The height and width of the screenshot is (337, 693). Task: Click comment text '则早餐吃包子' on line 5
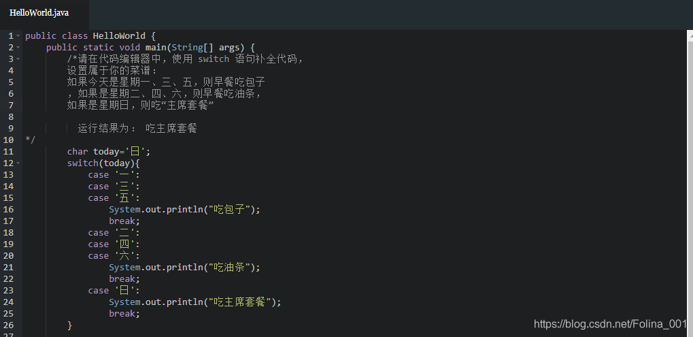pyautogui.click(x=234, y=82)
